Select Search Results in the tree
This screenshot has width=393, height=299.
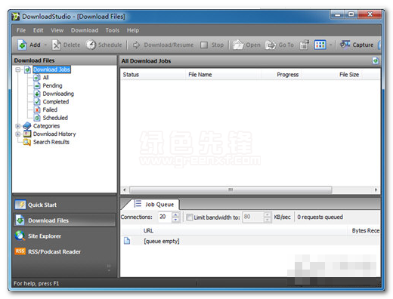(51, 142)
